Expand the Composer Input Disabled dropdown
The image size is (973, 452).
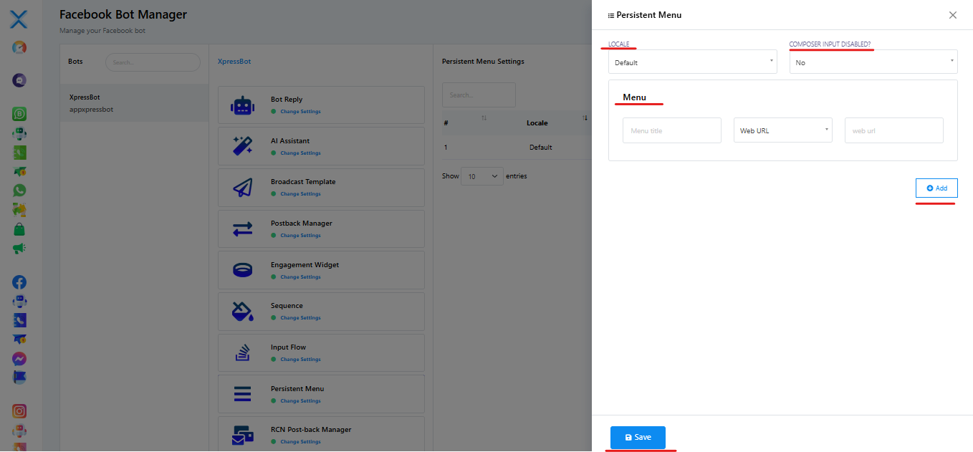(x=873, y=62)
